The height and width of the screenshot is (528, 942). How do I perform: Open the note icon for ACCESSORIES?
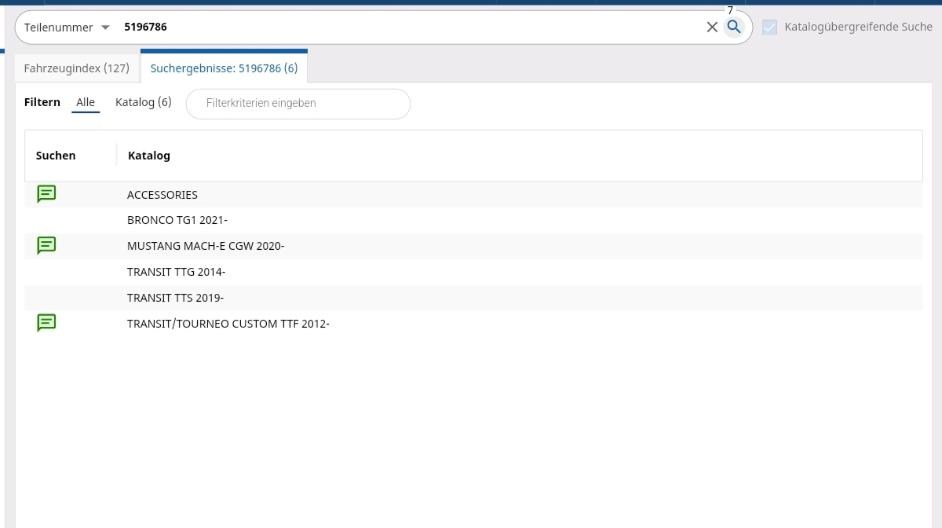(47, 194)
